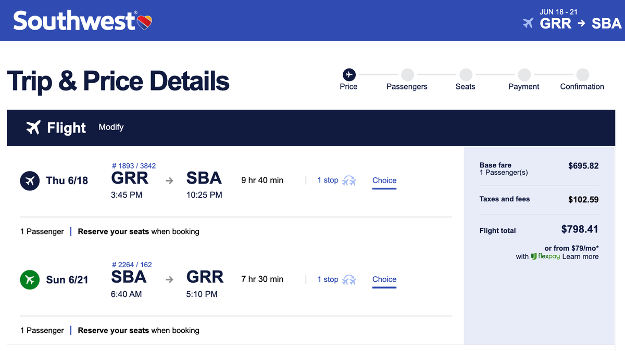
Task: Click the plane icon beside GRR to SBA header
Action: [529, 23]
